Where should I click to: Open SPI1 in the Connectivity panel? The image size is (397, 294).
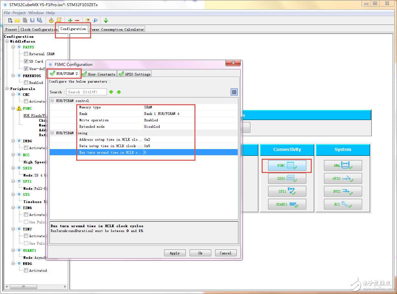pos(287,191)
